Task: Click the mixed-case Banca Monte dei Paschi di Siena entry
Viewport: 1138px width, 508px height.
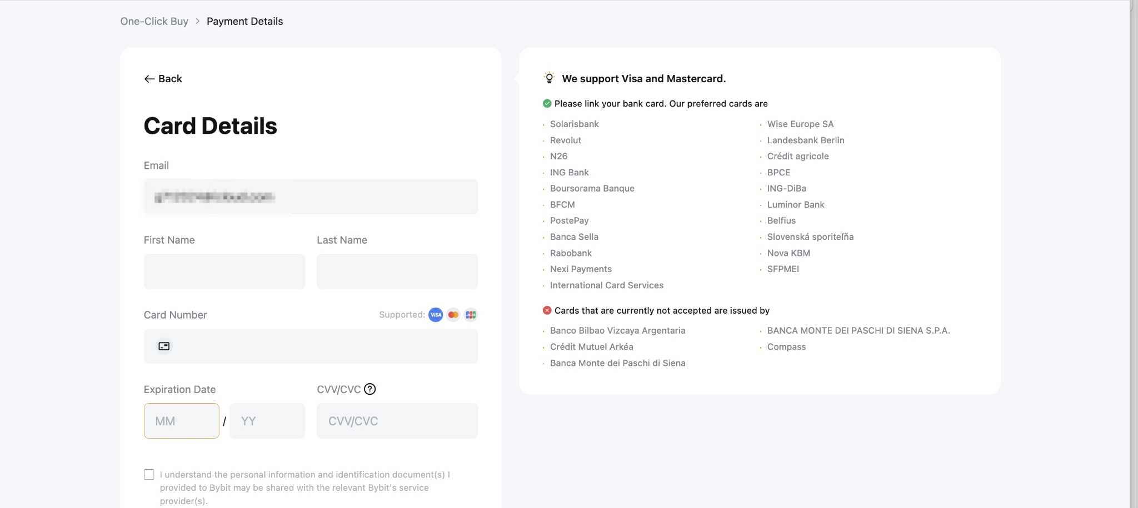Action: click(617, 363)
